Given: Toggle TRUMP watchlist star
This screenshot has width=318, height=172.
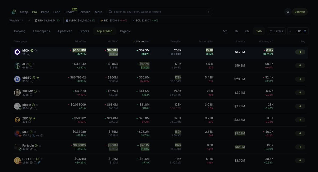Looking at the screenshot, I should point(39,91).
